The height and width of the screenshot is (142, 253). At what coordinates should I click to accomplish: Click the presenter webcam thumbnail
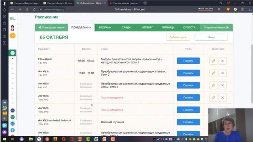tap(230, 125)
